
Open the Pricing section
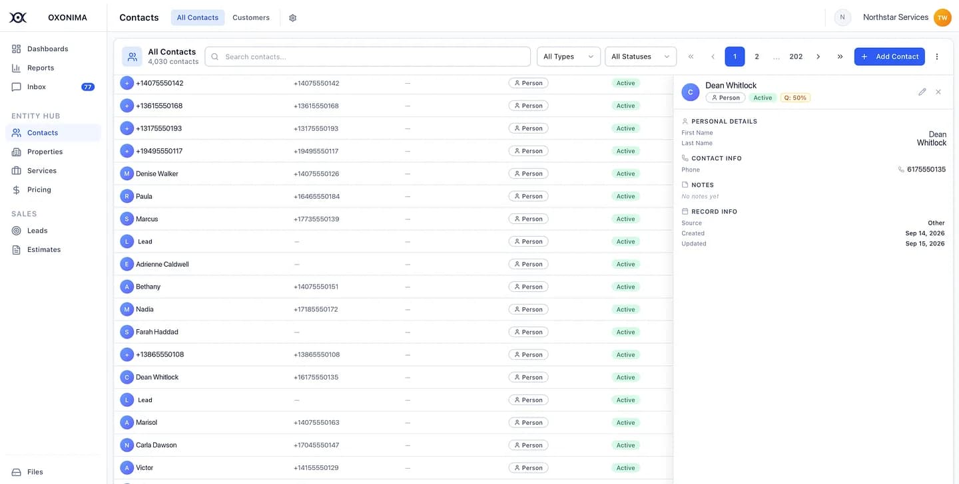[x=53, y=189]
